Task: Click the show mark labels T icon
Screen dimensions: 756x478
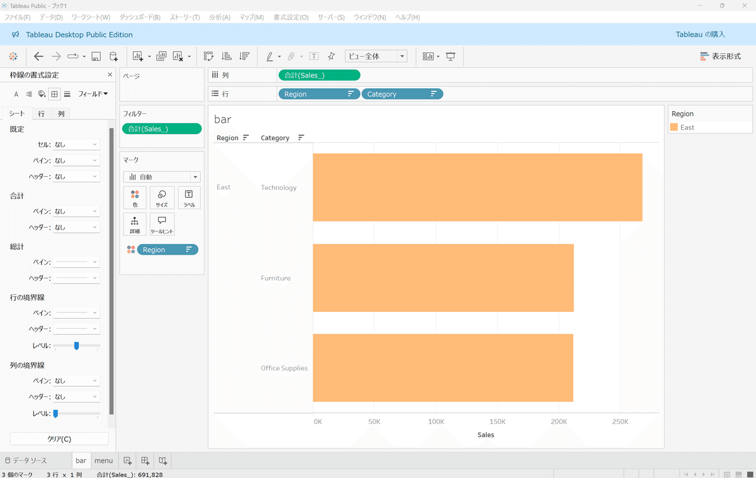Action: click(x=314, y=57)
